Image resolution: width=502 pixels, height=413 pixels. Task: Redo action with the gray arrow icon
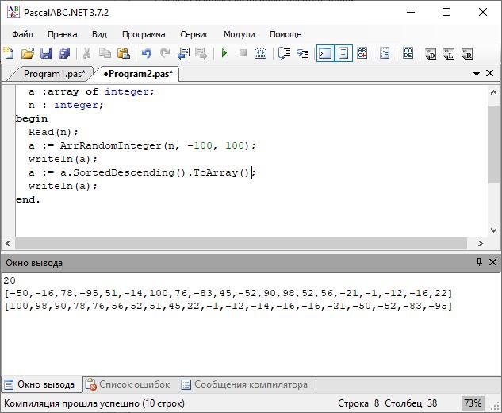point(165,53)
